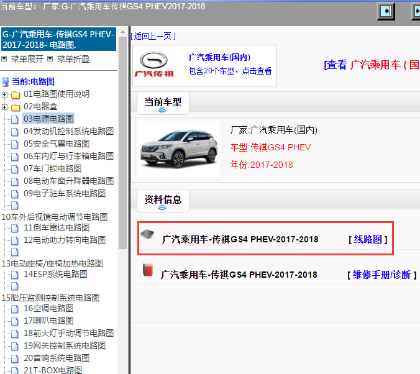Expand the 01电路图使用说明 folder node
Screen dimensions: 420x374
click(4, 94)
